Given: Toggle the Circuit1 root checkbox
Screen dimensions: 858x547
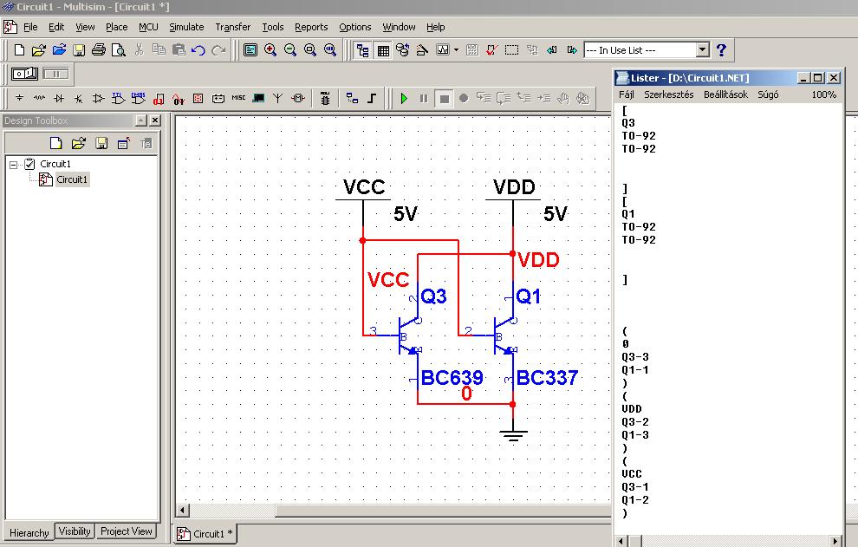Looking at the screenshot, I should coord(29,164).
